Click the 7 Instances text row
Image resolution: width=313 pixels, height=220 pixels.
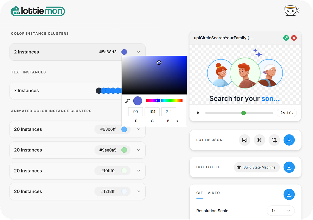point(65,91)
